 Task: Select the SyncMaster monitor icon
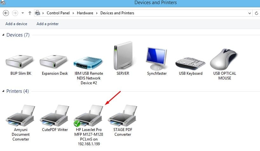(x=156, y=59)
